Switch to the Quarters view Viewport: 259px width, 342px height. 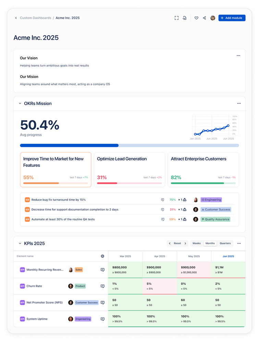pos(225,243)
